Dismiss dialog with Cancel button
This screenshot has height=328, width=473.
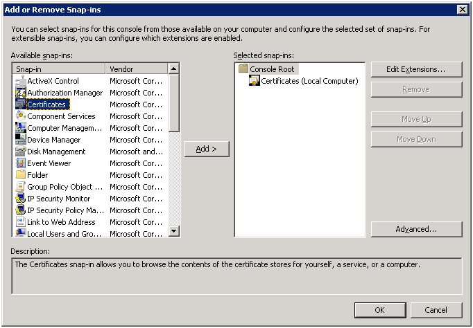click(436, 310)
